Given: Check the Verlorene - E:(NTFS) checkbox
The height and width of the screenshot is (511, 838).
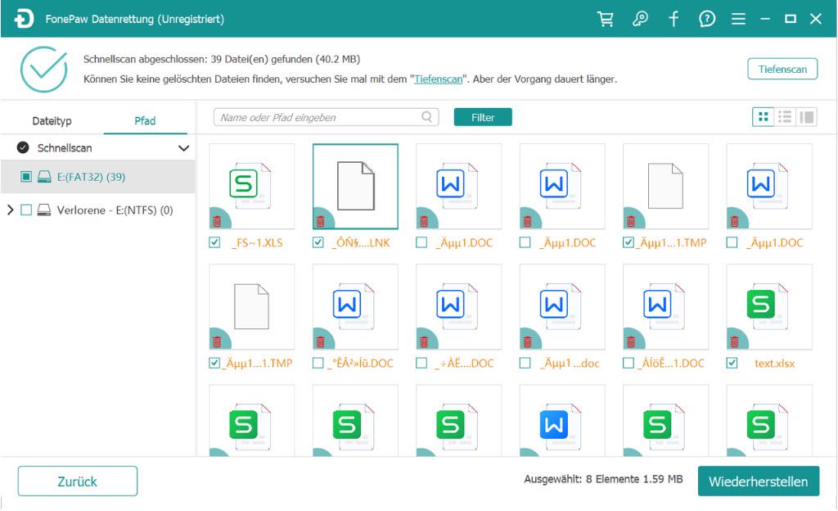Looking at the screenshot, I should (x=26, y=210).
